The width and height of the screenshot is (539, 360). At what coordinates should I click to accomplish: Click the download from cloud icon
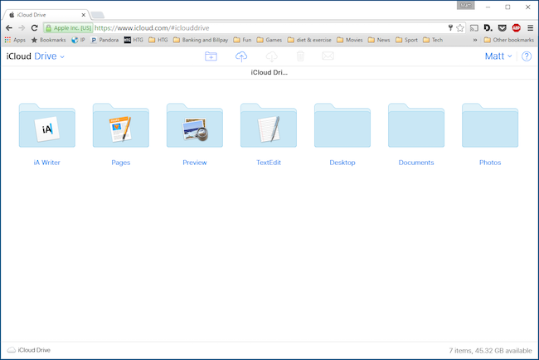[271, 56]
